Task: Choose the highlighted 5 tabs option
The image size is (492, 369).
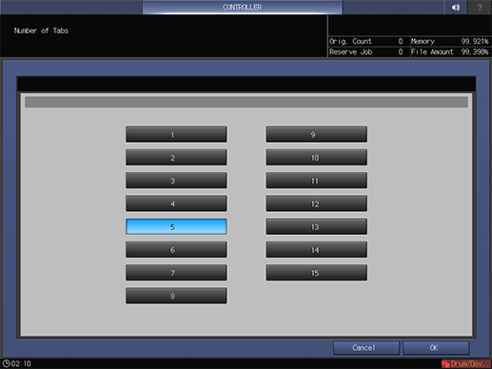Action: click(176, 226)
